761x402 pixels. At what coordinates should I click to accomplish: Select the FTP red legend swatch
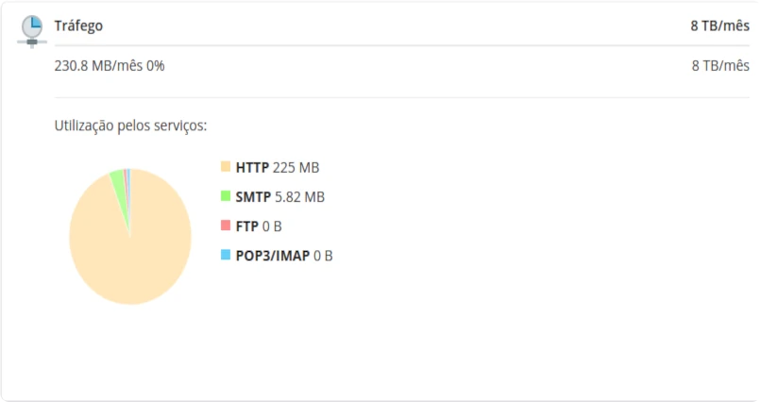pos(226,225)
